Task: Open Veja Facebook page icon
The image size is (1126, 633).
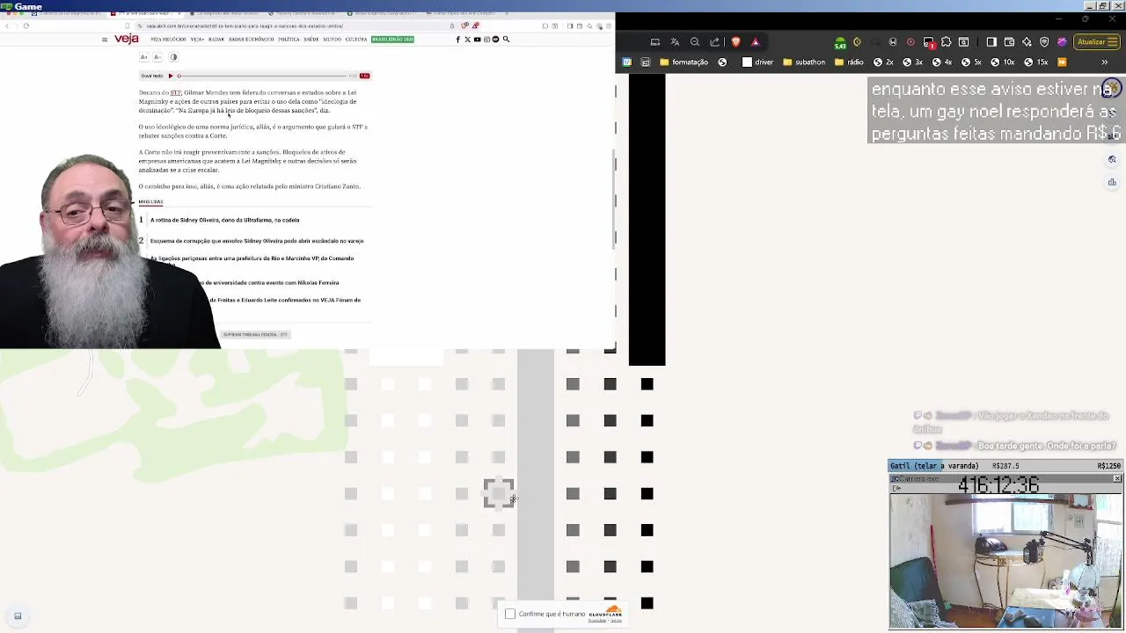Action: [x=457, y=40]
